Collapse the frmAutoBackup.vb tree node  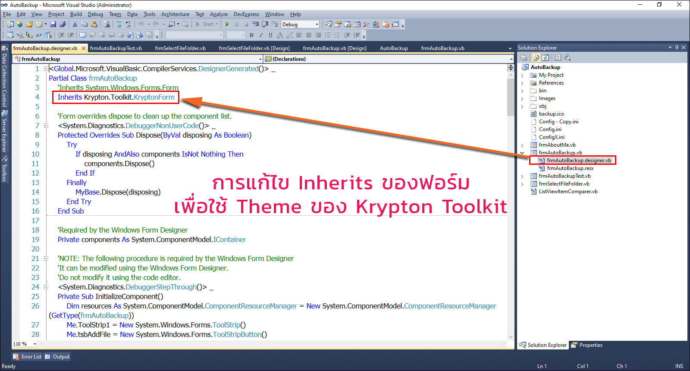click(x=522, y=153)
